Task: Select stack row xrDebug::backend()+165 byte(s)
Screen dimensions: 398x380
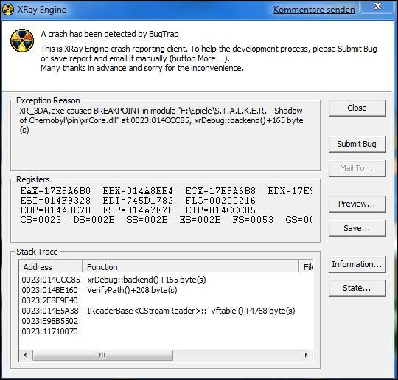Action: coord(167,280)
